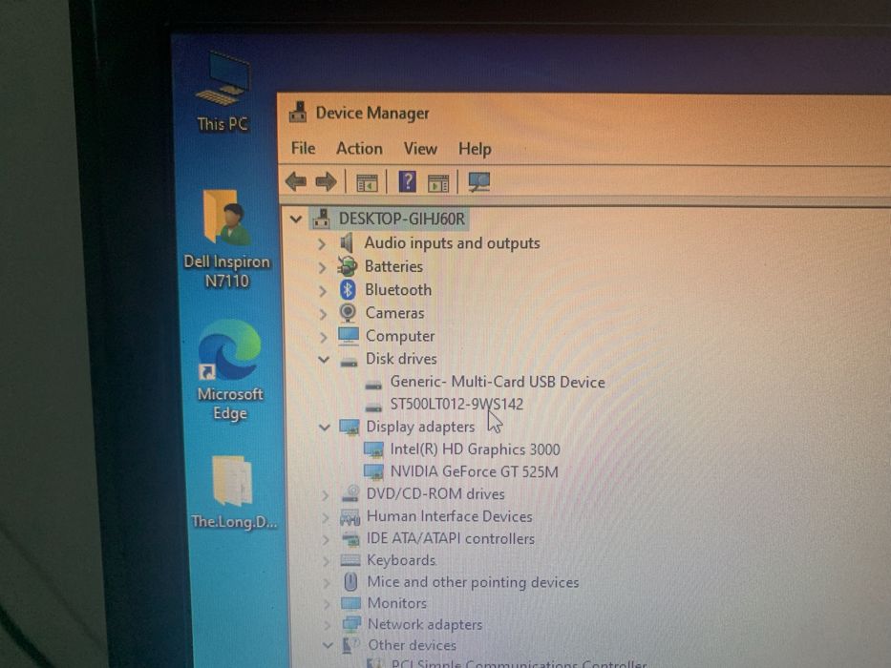Click the Forward arrow toolbar icon
This screenshot has height=668, width=891.
tap(327, 181)
